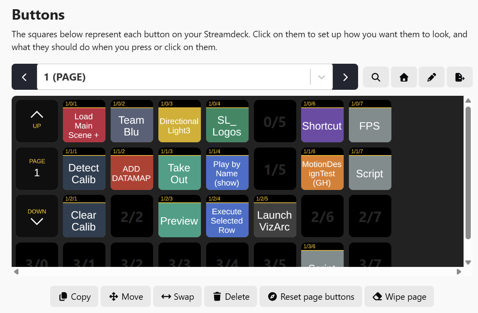Click the pencil edit page icon
The image size is (478, 313).
tap(431, 77)
